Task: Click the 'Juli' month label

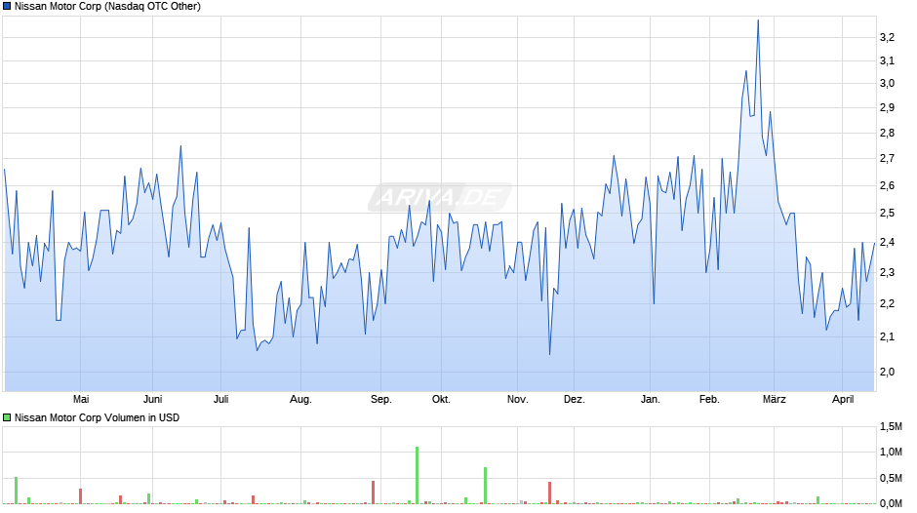Action: [221, 399]
